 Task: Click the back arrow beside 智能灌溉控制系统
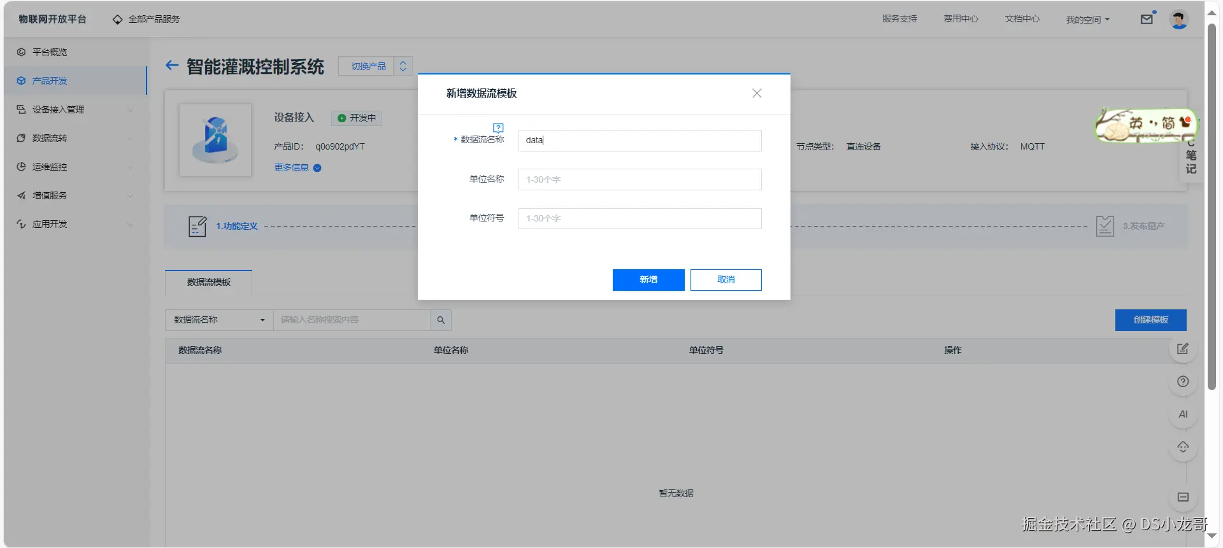171,66
